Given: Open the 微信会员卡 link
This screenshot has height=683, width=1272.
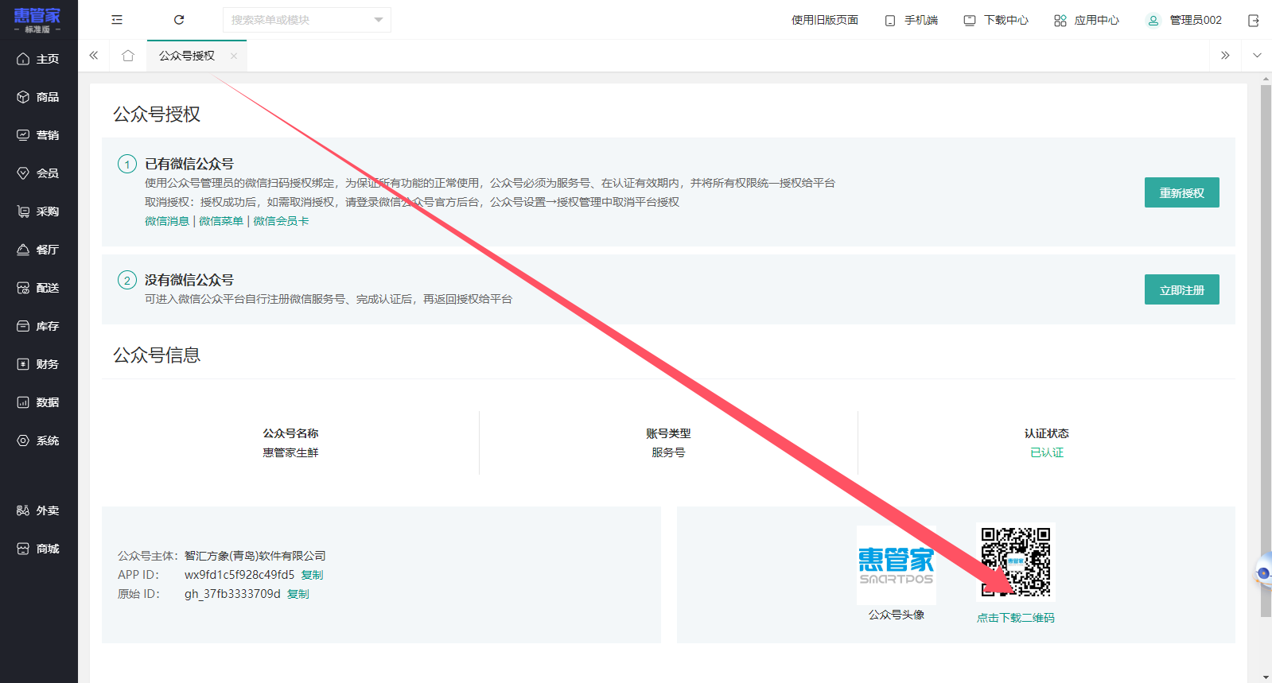Looking at the screenshot, I should click(281, 221).
